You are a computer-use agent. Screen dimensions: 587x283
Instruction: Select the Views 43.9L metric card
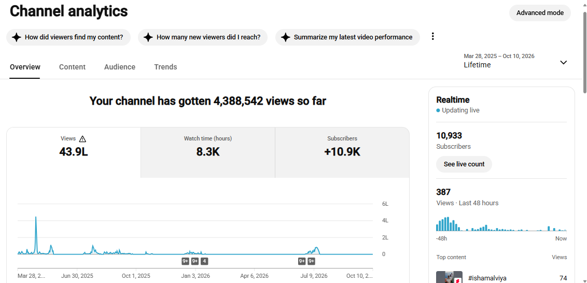74,152
